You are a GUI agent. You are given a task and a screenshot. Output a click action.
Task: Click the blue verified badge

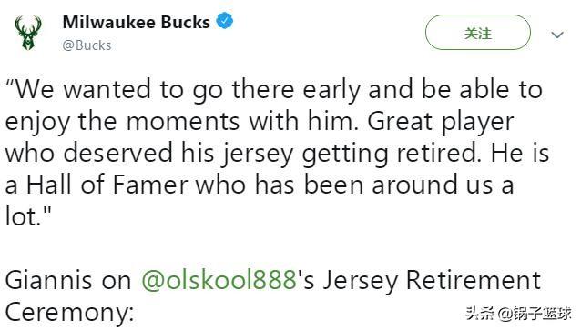point(225,21)
